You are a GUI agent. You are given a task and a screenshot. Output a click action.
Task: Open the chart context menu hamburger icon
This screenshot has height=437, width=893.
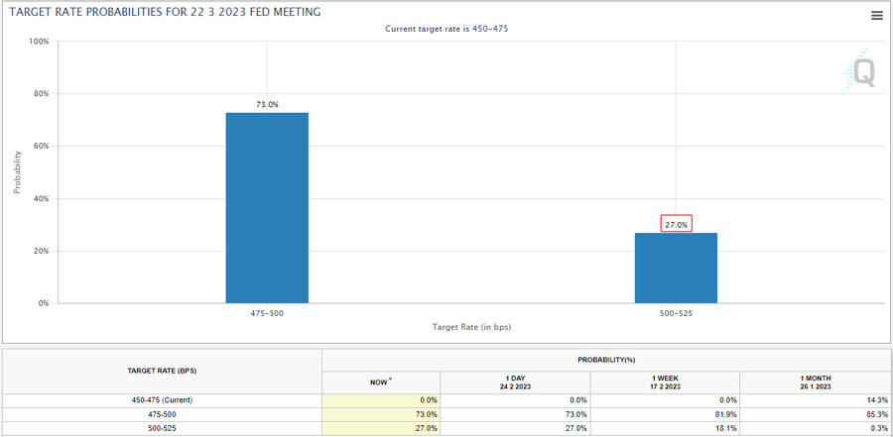pos(876,15)
